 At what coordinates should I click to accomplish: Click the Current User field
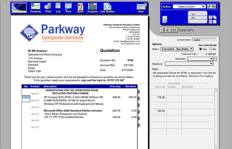[x=204, y=40]
